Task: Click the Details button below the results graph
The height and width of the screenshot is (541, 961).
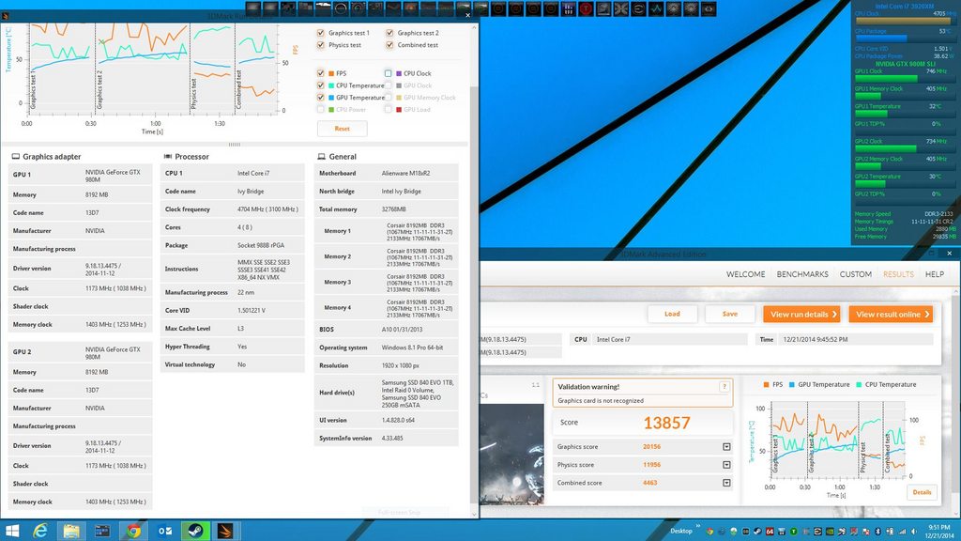Action: coord(922,492)
